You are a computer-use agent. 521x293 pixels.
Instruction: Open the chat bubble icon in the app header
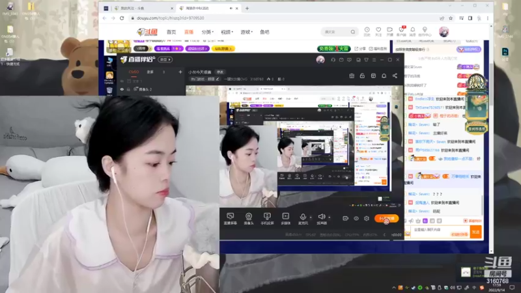point(349,60)
